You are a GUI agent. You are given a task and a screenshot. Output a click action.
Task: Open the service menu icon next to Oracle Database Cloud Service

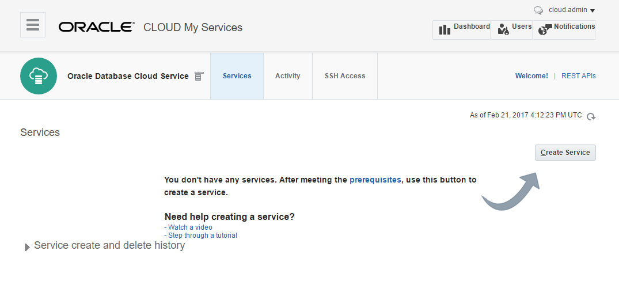[199, 76]
